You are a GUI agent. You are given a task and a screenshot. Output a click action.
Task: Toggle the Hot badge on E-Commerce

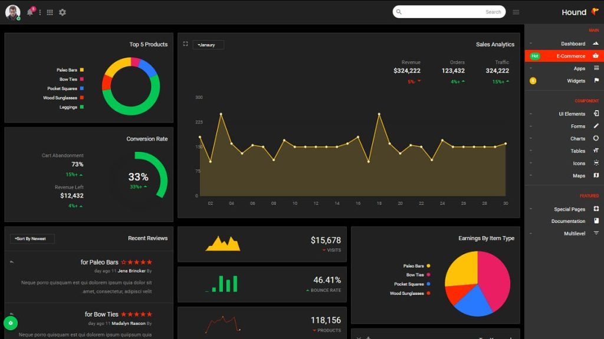coord(535,55)
